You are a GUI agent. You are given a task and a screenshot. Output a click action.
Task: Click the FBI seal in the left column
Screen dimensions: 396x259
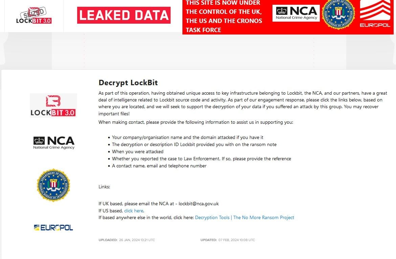tap(53, 185)
